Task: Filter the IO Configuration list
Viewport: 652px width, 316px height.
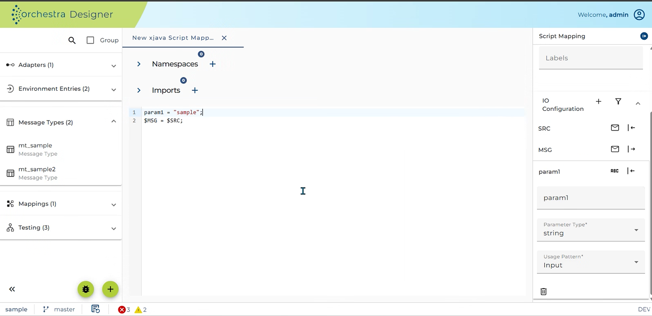Action: click(618, 101)
